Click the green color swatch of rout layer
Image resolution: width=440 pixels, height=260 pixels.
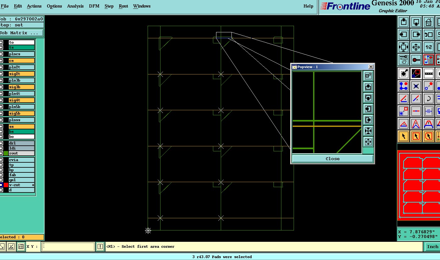6,153
